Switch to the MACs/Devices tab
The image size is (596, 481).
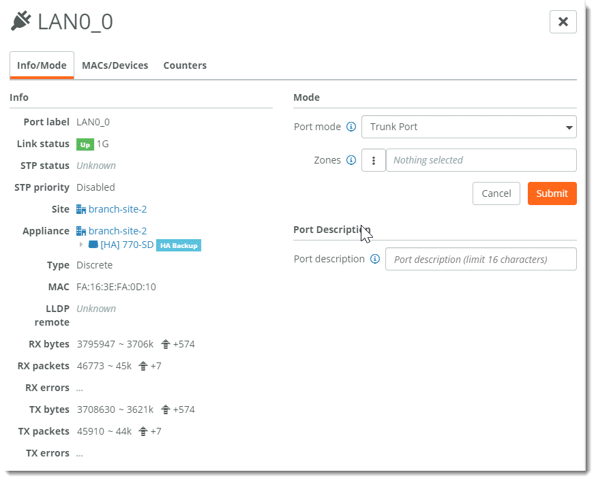point(115,65)
